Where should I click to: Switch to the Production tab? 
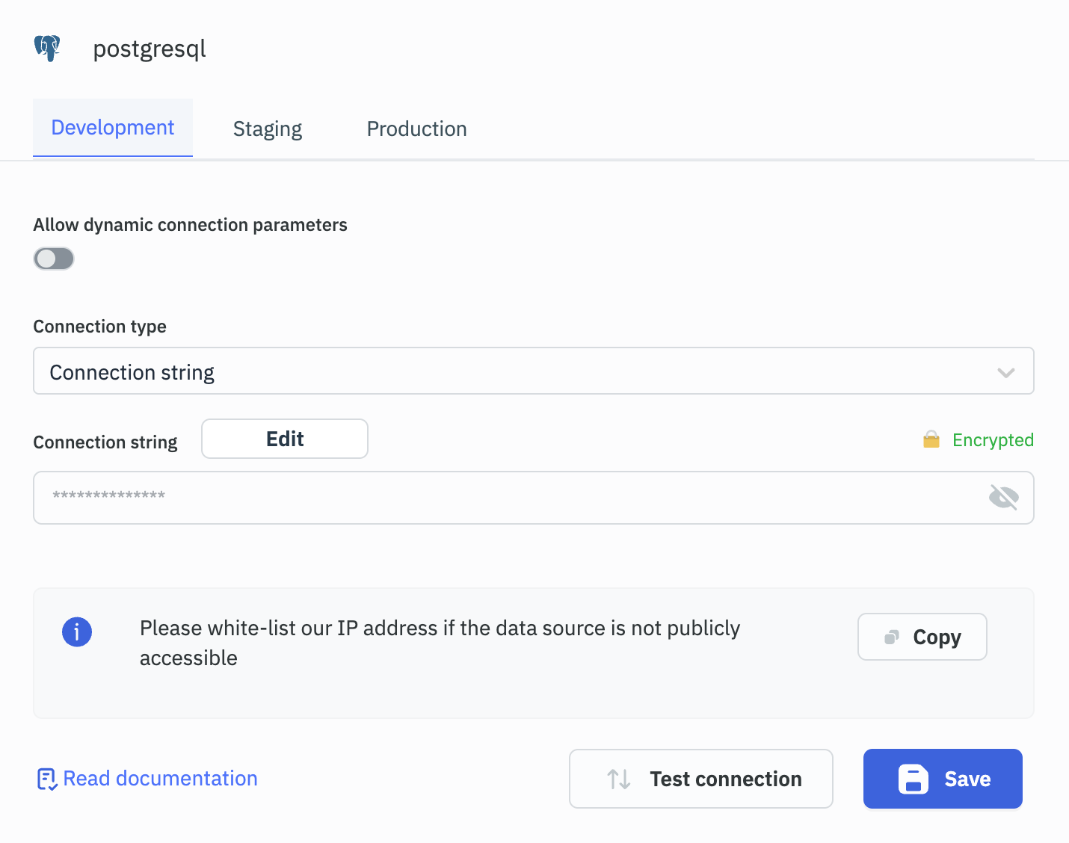[416, 129]
